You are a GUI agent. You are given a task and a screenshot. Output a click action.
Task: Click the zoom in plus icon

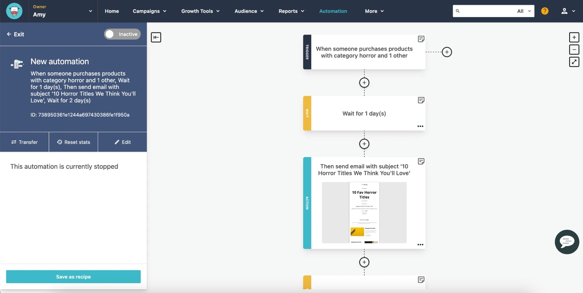[574, 37]
